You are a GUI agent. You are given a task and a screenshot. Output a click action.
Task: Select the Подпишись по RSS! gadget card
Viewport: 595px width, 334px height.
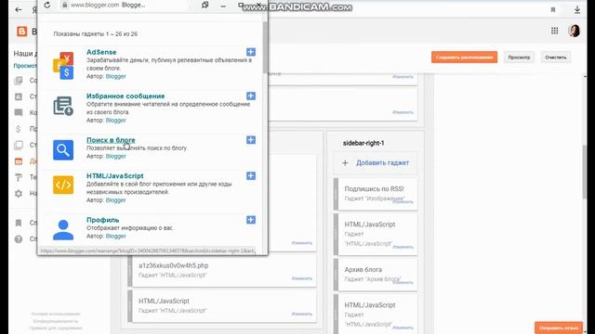coord(376,194)
